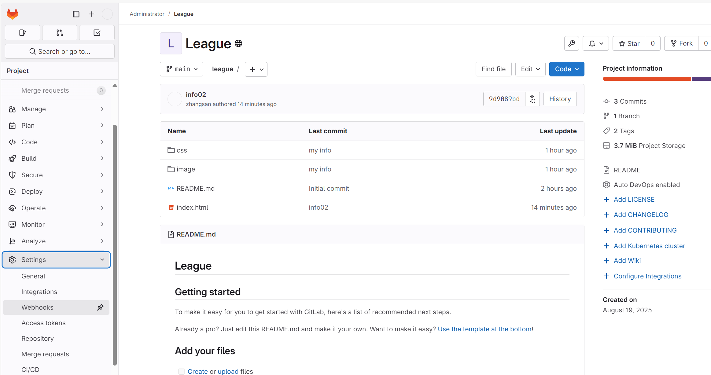Viewport: 711px width, 375px height.
Task: Click Configure Integrations link
Action: [x=647, y=276]
